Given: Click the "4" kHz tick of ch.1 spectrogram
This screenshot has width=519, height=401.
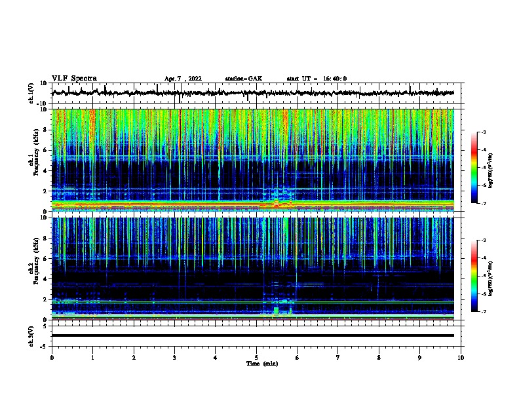Looking at the screenshot, I should pos(46,170).
